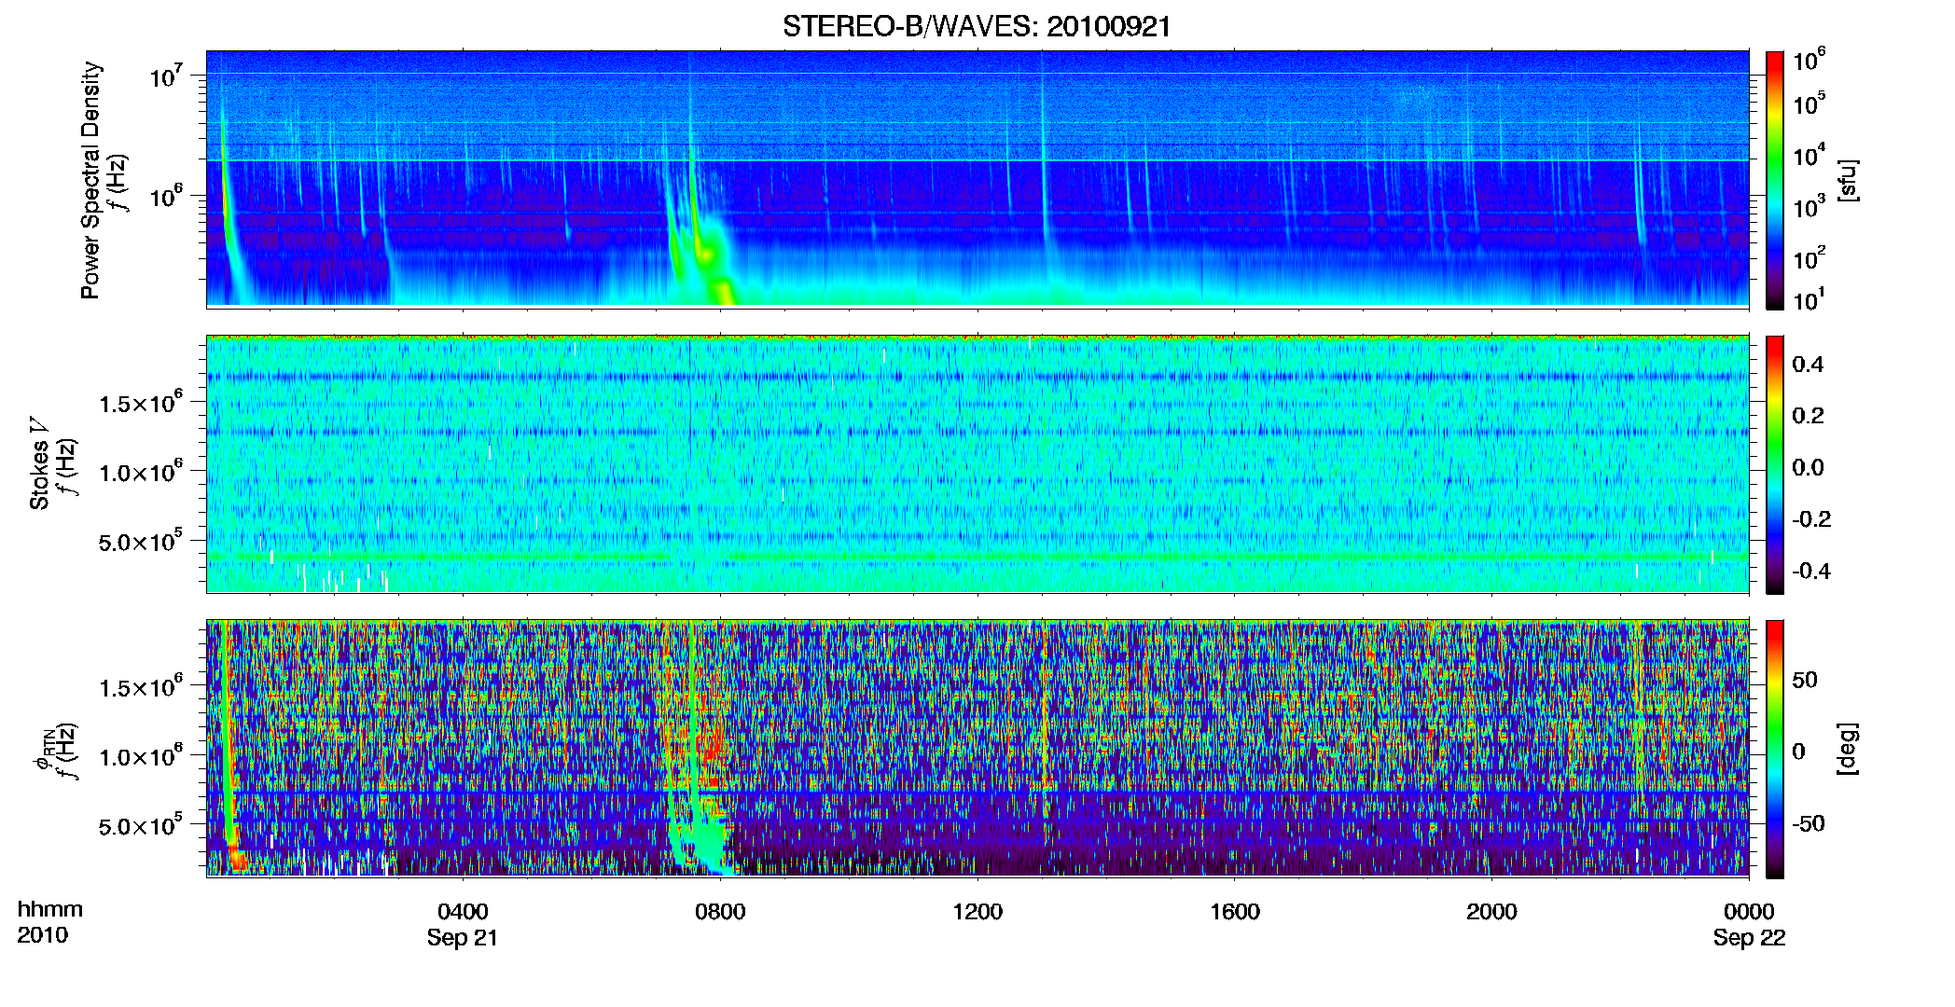Click the Power Spectral Density spectrogram panel
This screenshot has width=1955, height=1007.
click(977, 179)
